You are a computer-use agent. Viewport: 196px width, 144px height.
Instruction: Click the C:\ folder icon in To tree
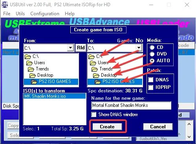click(x=92, y=57)
